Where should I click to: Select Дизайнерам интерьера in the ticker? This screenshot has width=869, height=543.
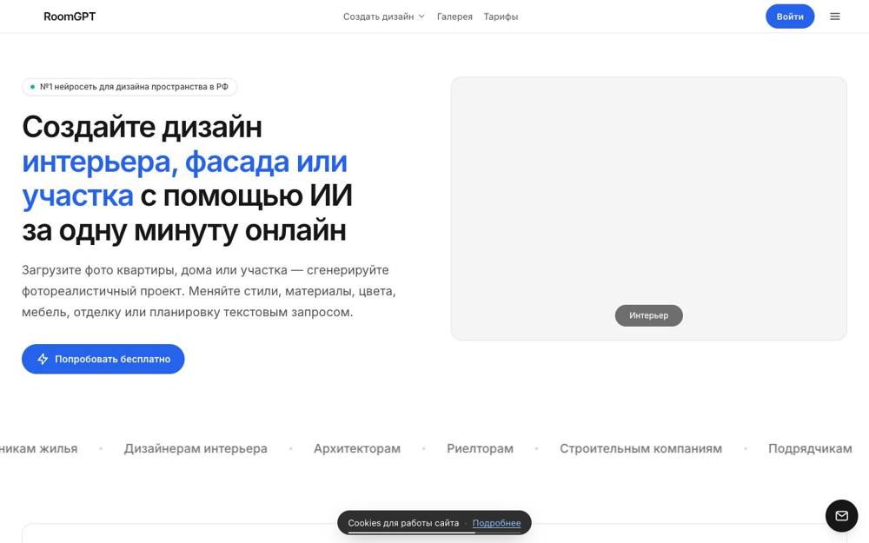click(196, 448)
